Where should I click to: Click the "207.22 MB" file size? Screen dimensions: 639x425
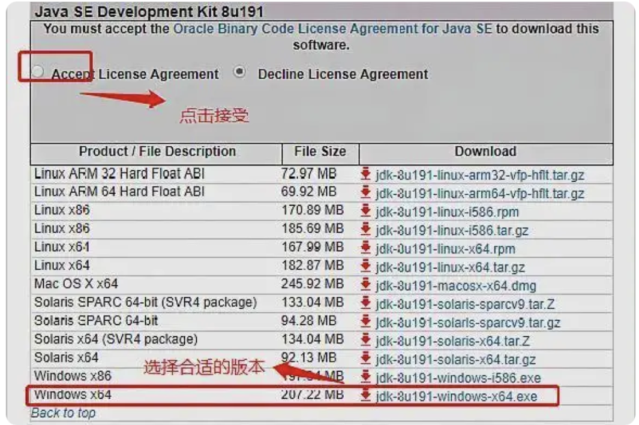(313, 394)
